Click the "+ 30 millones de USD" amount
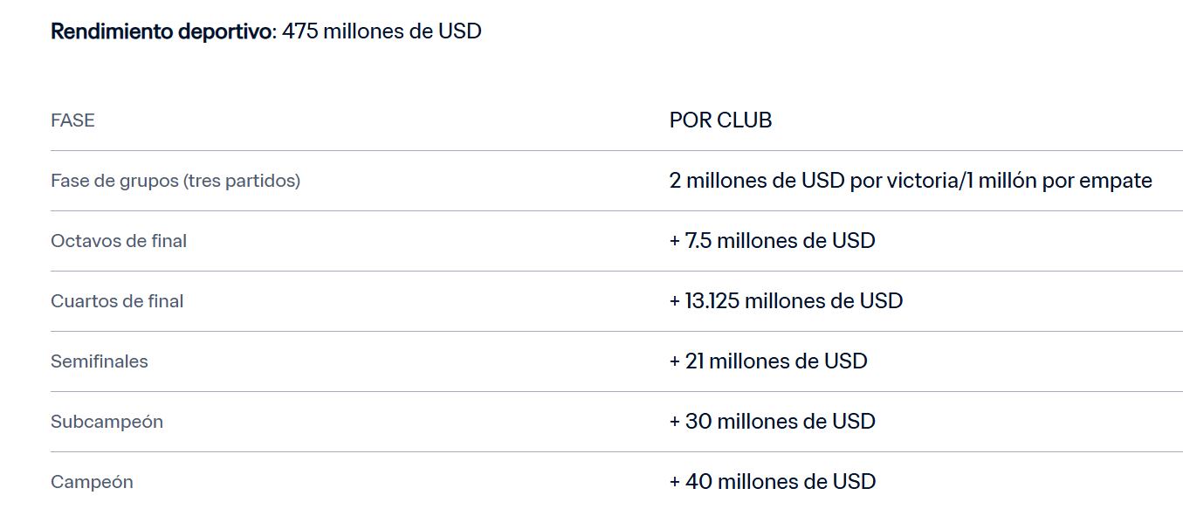Screen dimensions: 1183x509 [x=772, y=422]
